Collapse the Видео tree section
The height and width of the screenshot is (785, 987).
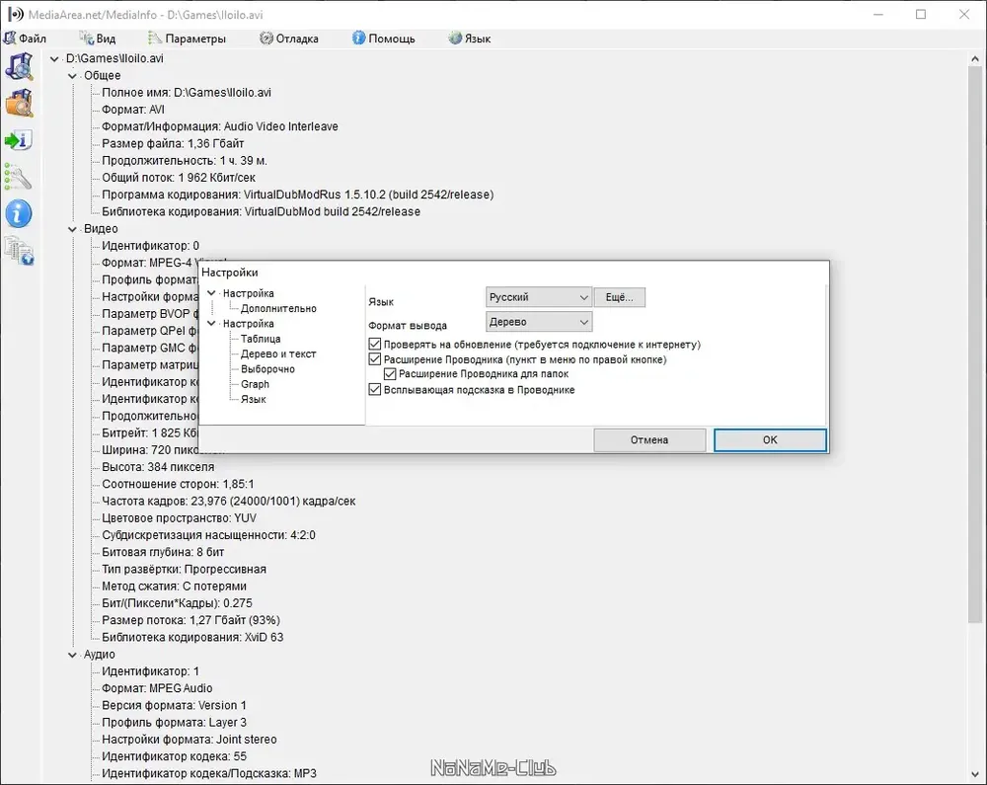72,229
